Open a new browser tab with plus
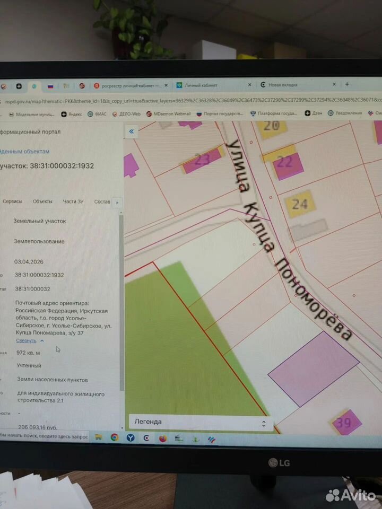The image size is (382, 509). pyautogui.click(x=347, y=84)
